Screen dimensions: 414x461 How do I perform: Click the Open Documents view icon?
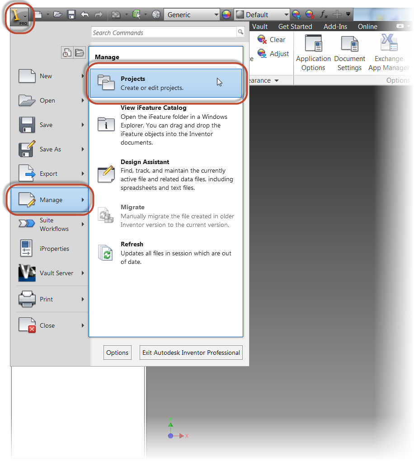coord(80,52)
